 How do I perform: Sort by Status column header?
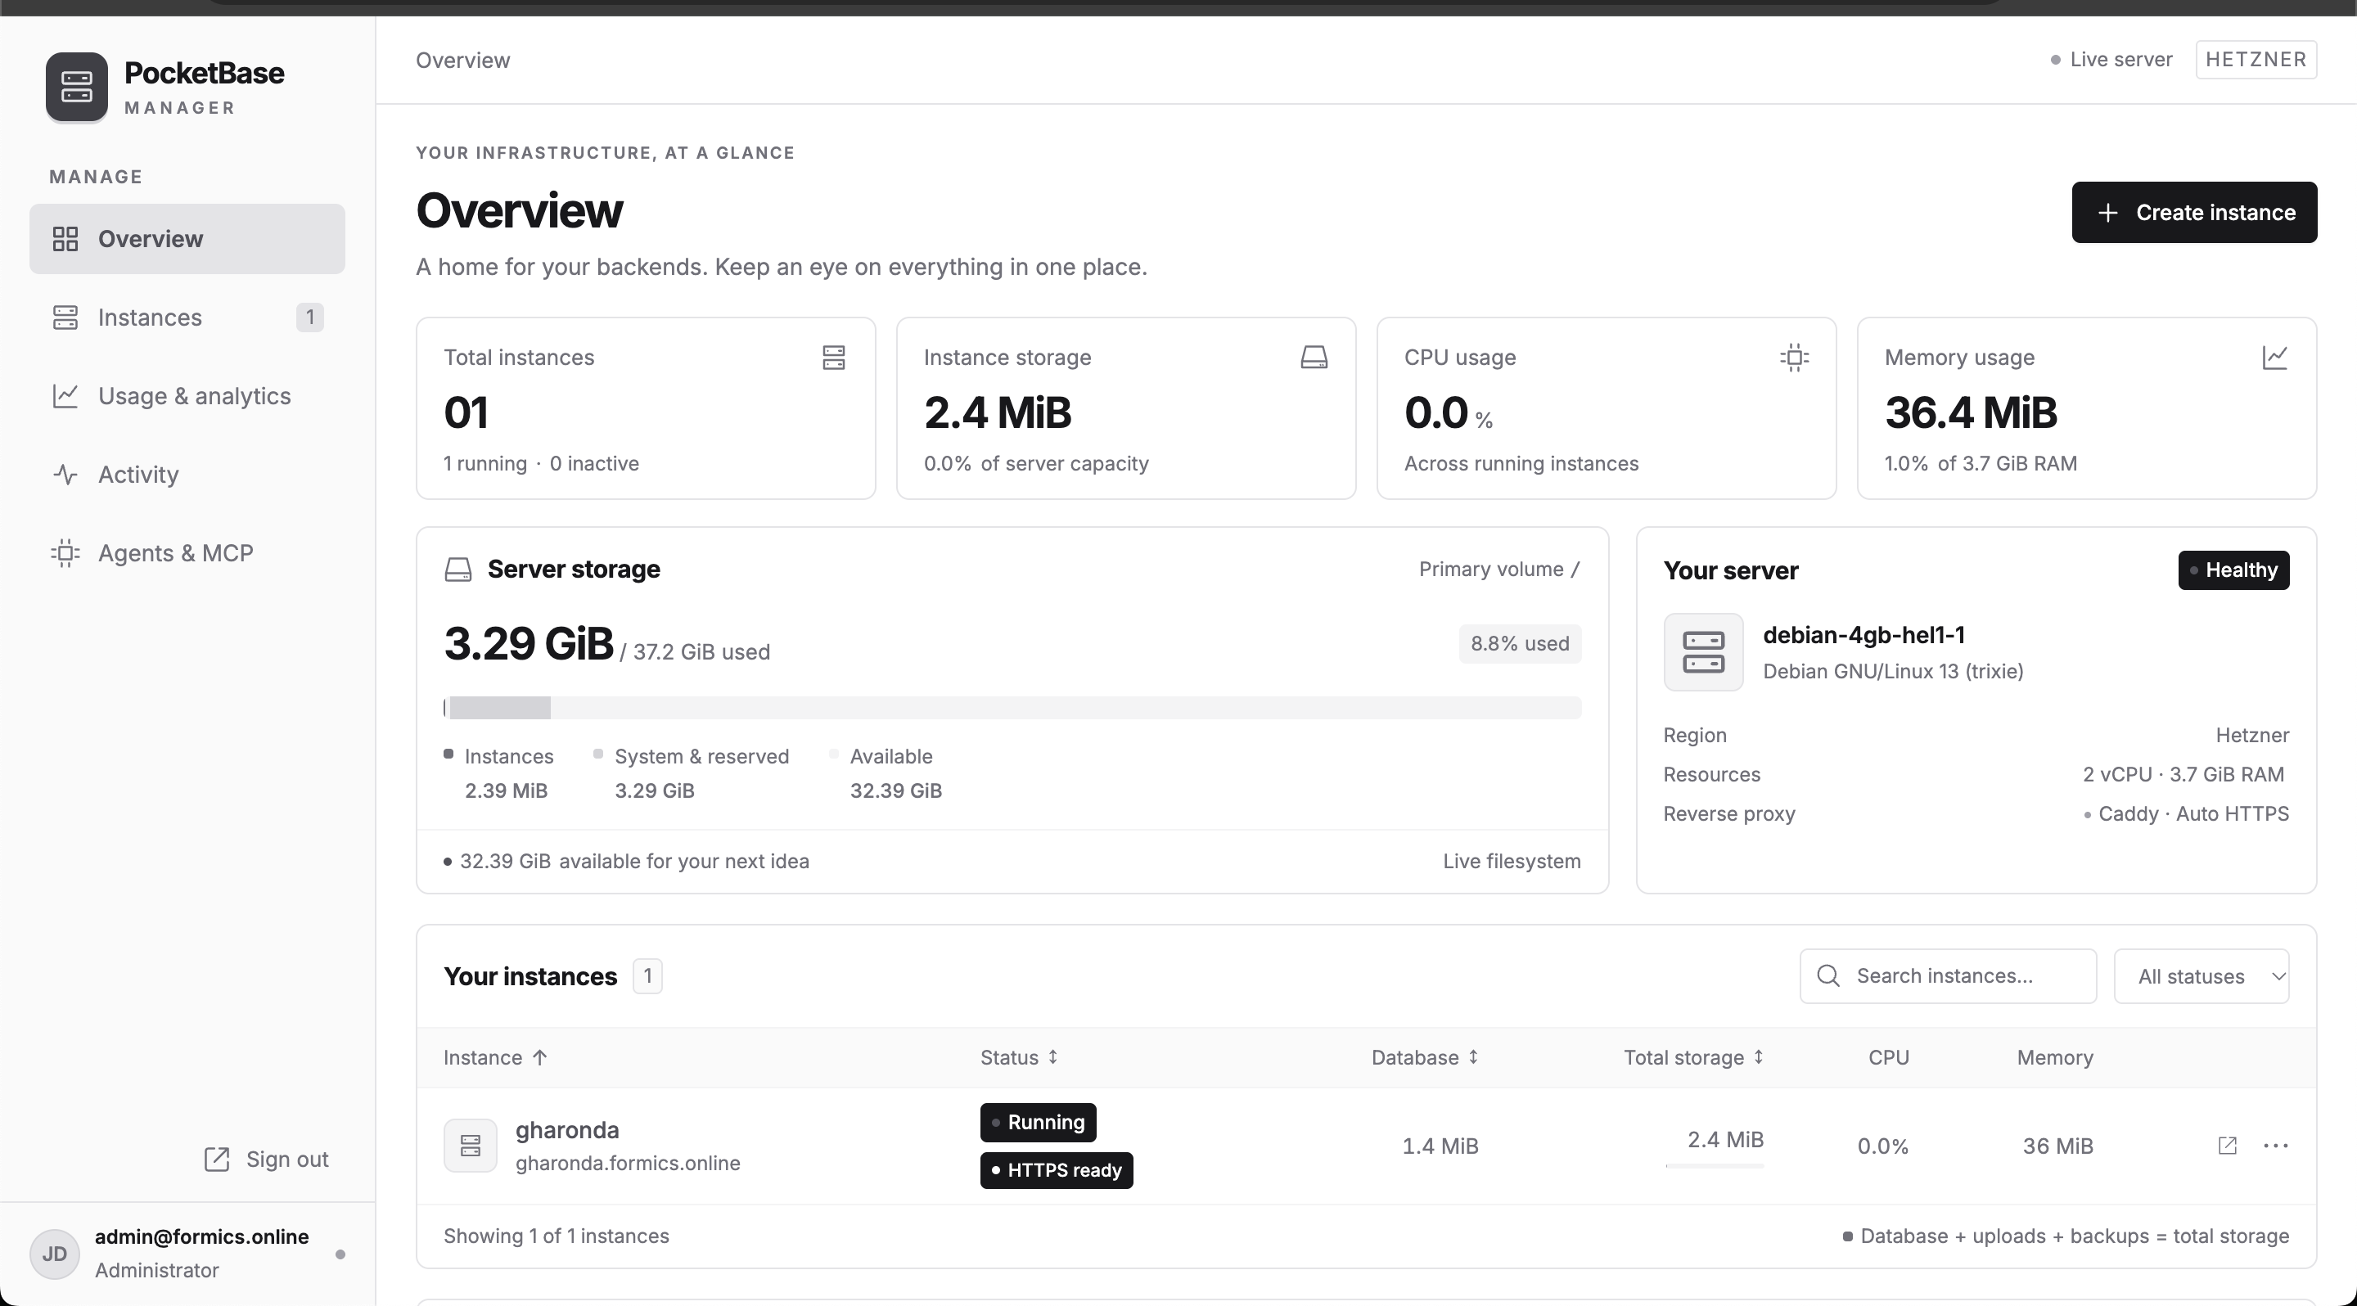tap(1019, 1057)
